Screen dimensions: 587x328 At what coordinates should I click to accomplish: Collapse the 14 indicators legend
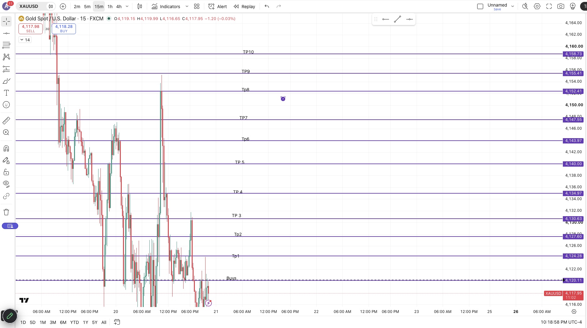pyautogui.click(x=25, y=40)
